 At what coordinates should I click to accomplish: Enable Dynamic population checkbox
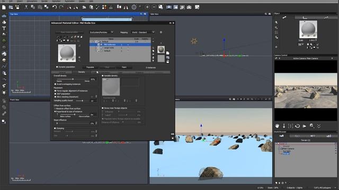point(57,67)
